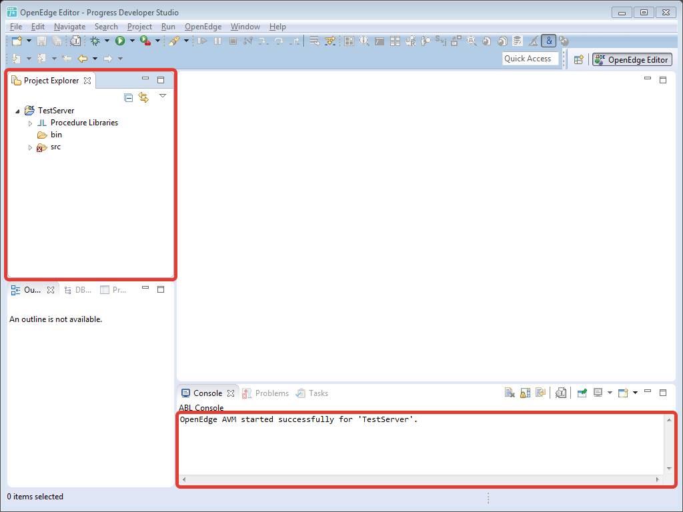683x512 pixels.
Task: Click the Last Edit Location icon
Action: [67, 59]
